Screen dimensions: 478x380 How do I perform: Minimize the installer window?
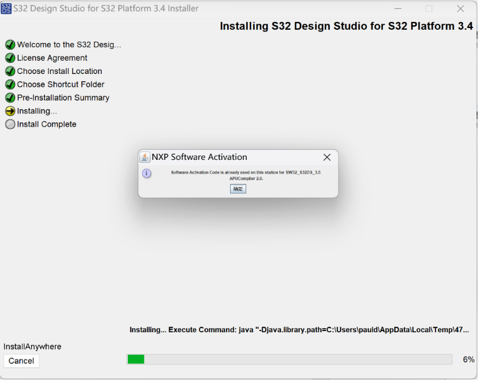click(x=398, y=8)
